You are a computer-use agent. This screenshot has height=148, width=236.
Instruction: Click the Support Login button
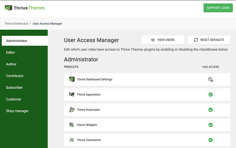click(218, 8)
